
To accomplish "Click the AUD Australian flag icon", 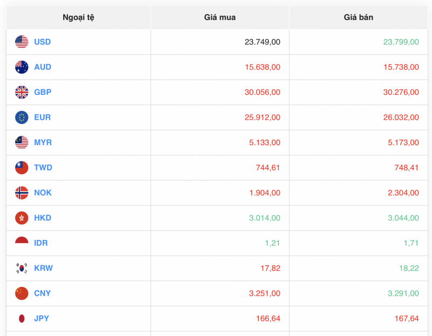I will [x=21, y=67].
